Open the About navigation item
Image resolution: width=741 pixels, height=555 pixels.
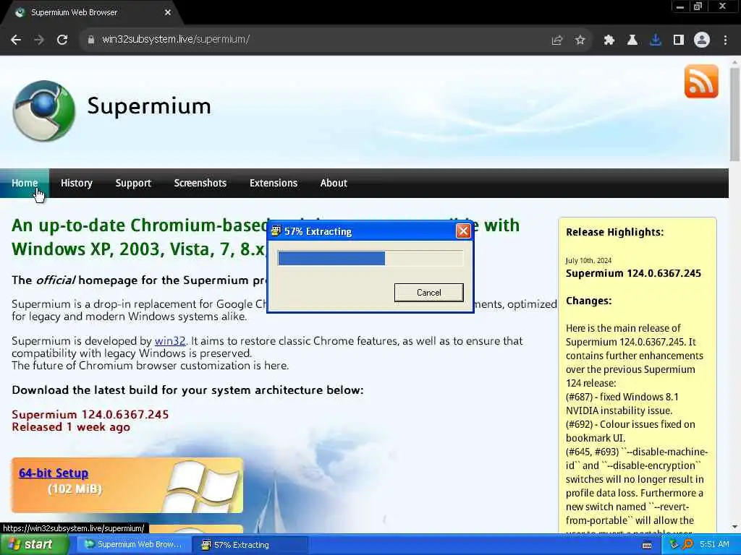pyautogui.click(x=334, y=183)
